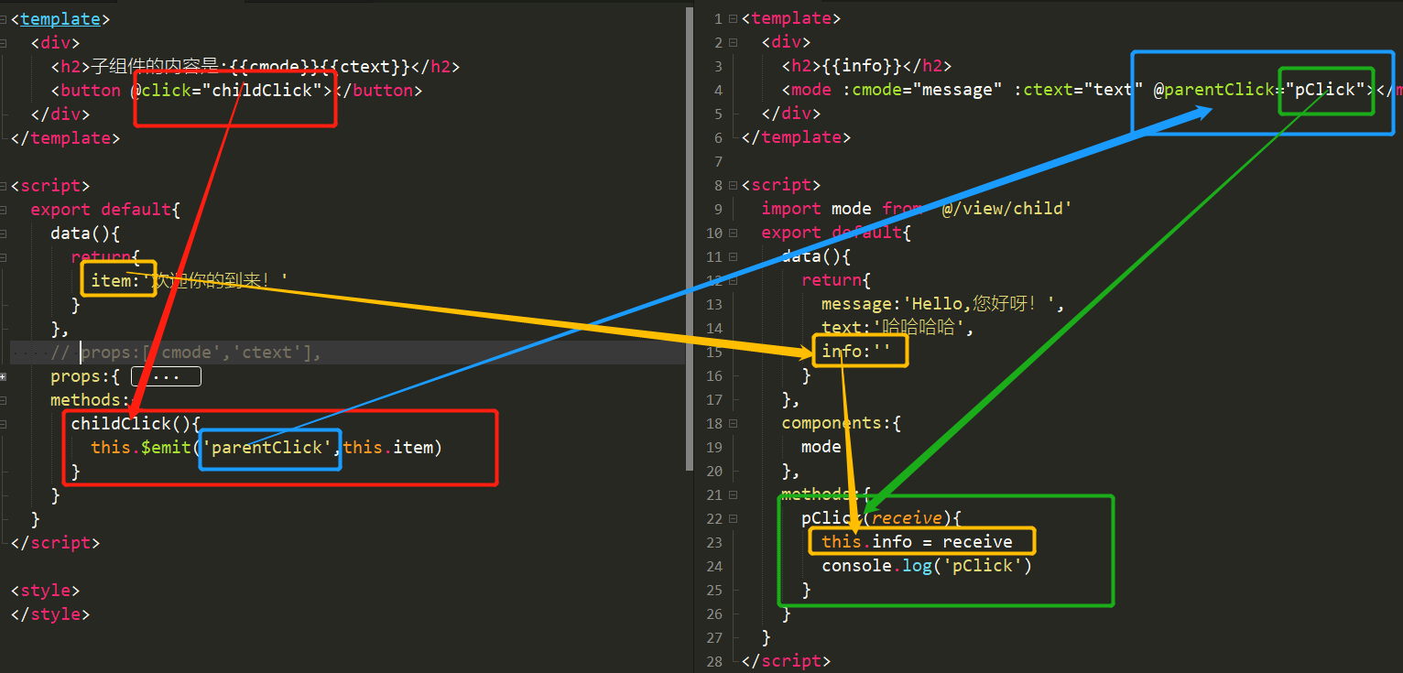Click the "this.info = receive" statement

tap(917, 542)
